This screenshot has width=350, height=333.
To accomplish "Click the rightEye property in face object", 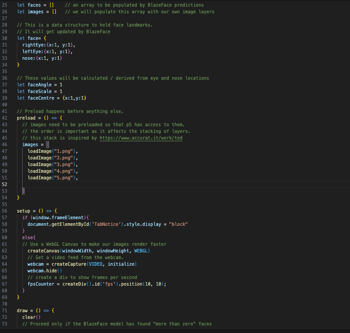I will (33, 45).
